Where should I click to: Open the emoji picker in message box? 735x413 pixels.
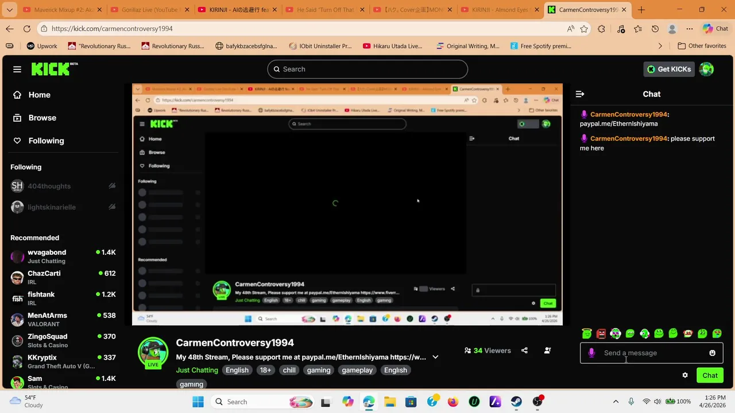tap(713, 353)
